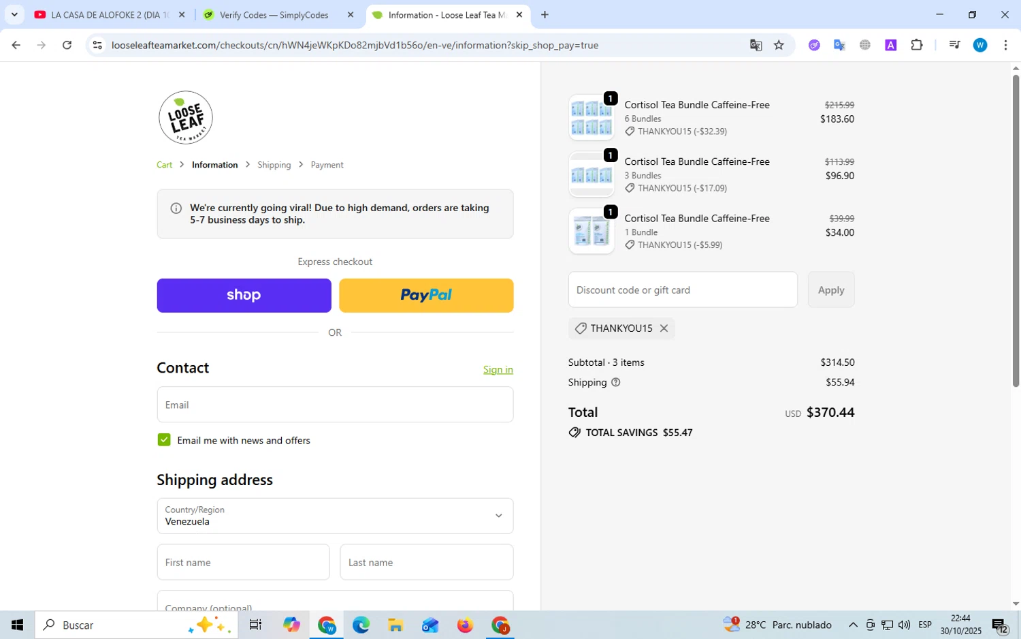This screenshot has height=639, width=1021.
Task: Pay with PayPal express button
Action: (x=426, y=295)
